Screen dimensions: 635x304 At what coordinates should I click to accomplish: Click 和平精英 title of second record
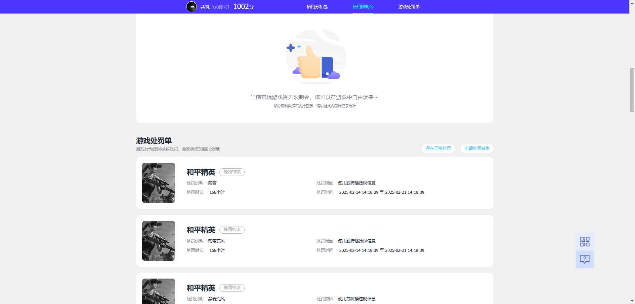pyautogui.click(x=201, y=230)
